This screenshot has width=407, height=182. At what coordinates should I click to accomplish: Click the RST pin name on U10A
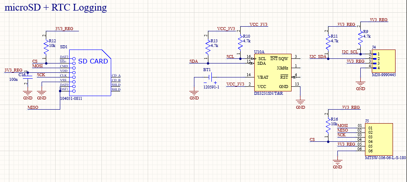tap(284, 77)
